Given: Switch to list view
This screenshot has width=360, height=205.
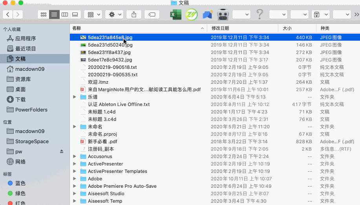Looking at the screenshot, I should pyautogui.click(x=54, y=14).
